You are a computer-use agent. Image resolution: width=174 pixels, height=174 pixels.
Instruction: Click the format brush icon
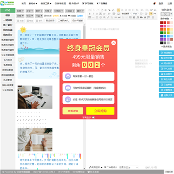coord(109,10)
